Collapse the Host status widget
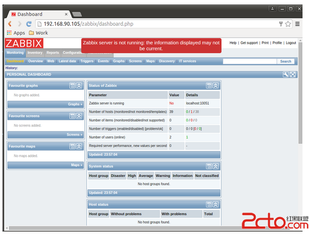The width and height of the screenshot is (310, 234). coord(216,205)
